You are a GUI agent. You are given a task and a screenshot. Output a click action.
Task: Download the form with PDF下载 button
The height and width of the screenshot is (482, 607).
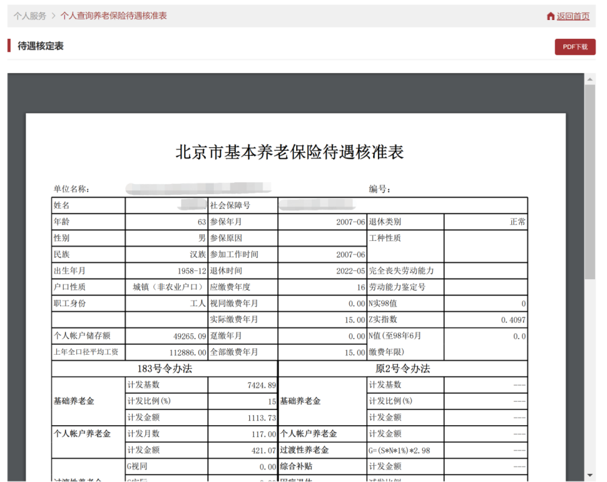click(x=575, y=47)
